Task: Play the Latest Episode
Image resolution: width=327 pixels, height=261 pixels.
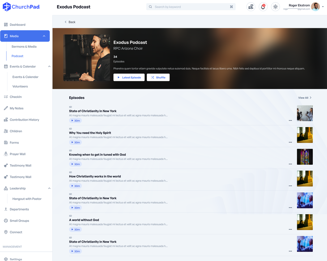Action: tap(129, 77)
